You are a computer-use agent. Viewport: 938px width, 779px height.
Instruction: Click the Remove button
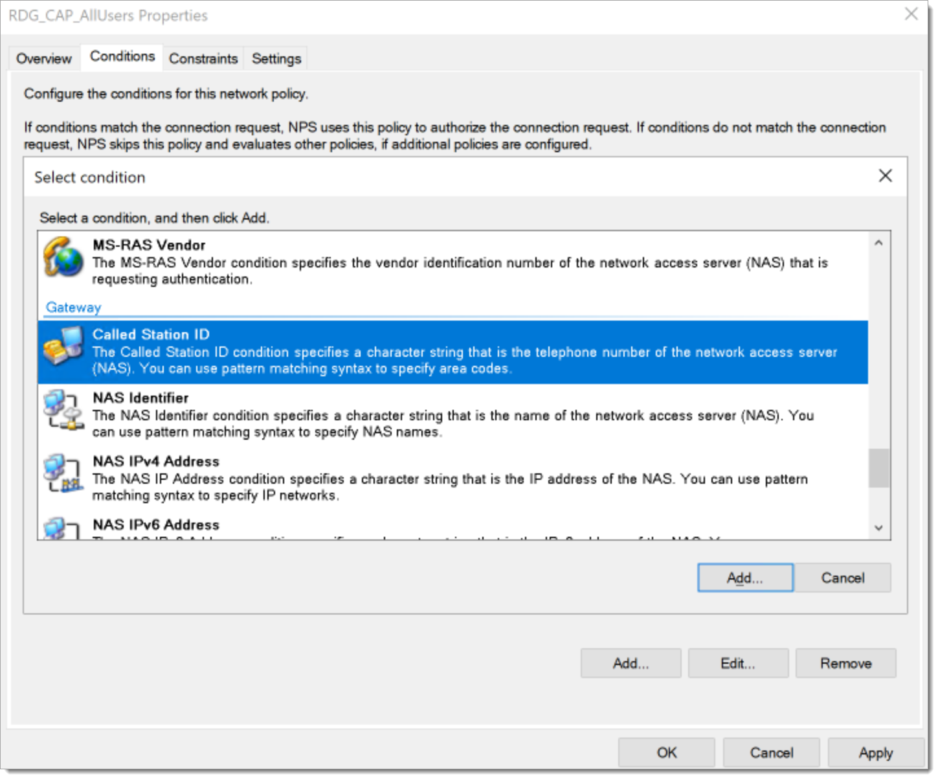point(845,663)
